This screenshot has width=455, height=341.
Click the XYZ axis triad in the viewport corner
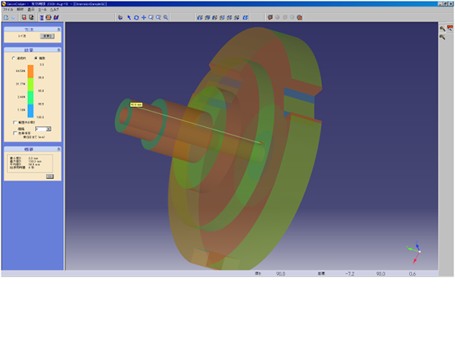click(x=414, y=252)
